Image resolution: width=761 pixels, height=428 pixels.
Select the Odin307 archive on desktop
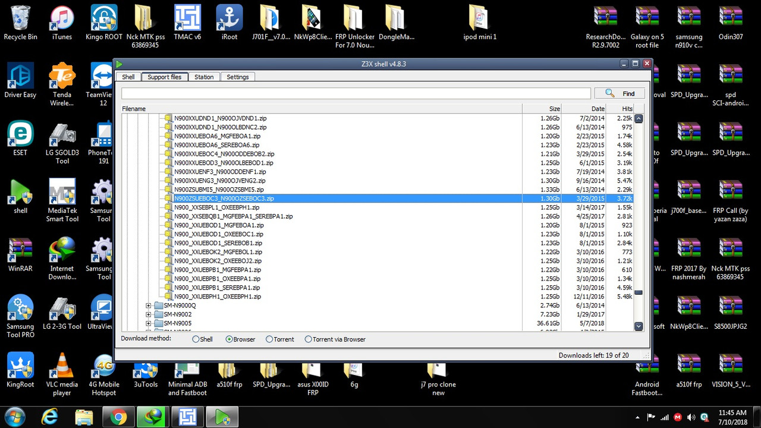(x=731, y=23)
